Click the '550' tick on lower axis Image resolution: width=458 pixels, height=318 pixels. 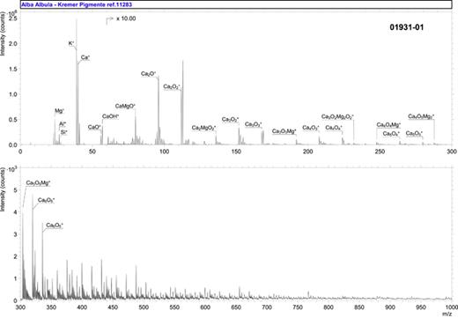click(174, 307)
